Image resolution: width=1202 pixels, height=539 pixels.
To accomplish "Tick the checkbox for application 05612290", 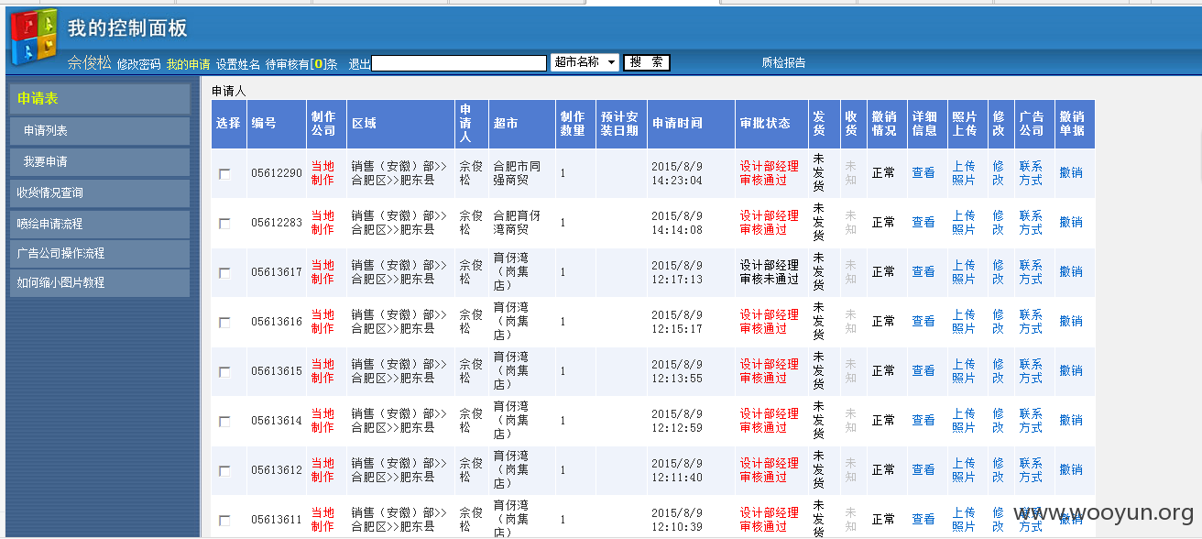I will tap(224, 174).
